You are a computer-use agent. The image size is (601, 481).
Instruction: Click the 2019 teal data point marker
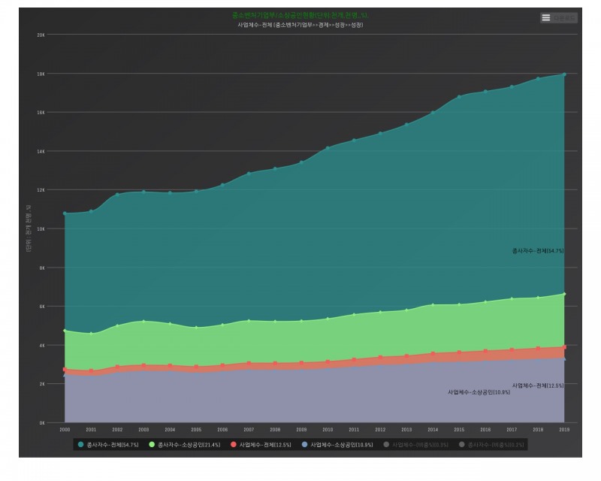click(564, 74)
